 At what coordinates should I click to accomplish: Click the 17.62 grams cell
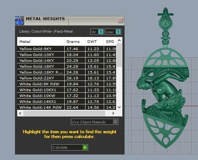(x=75, y=90)
